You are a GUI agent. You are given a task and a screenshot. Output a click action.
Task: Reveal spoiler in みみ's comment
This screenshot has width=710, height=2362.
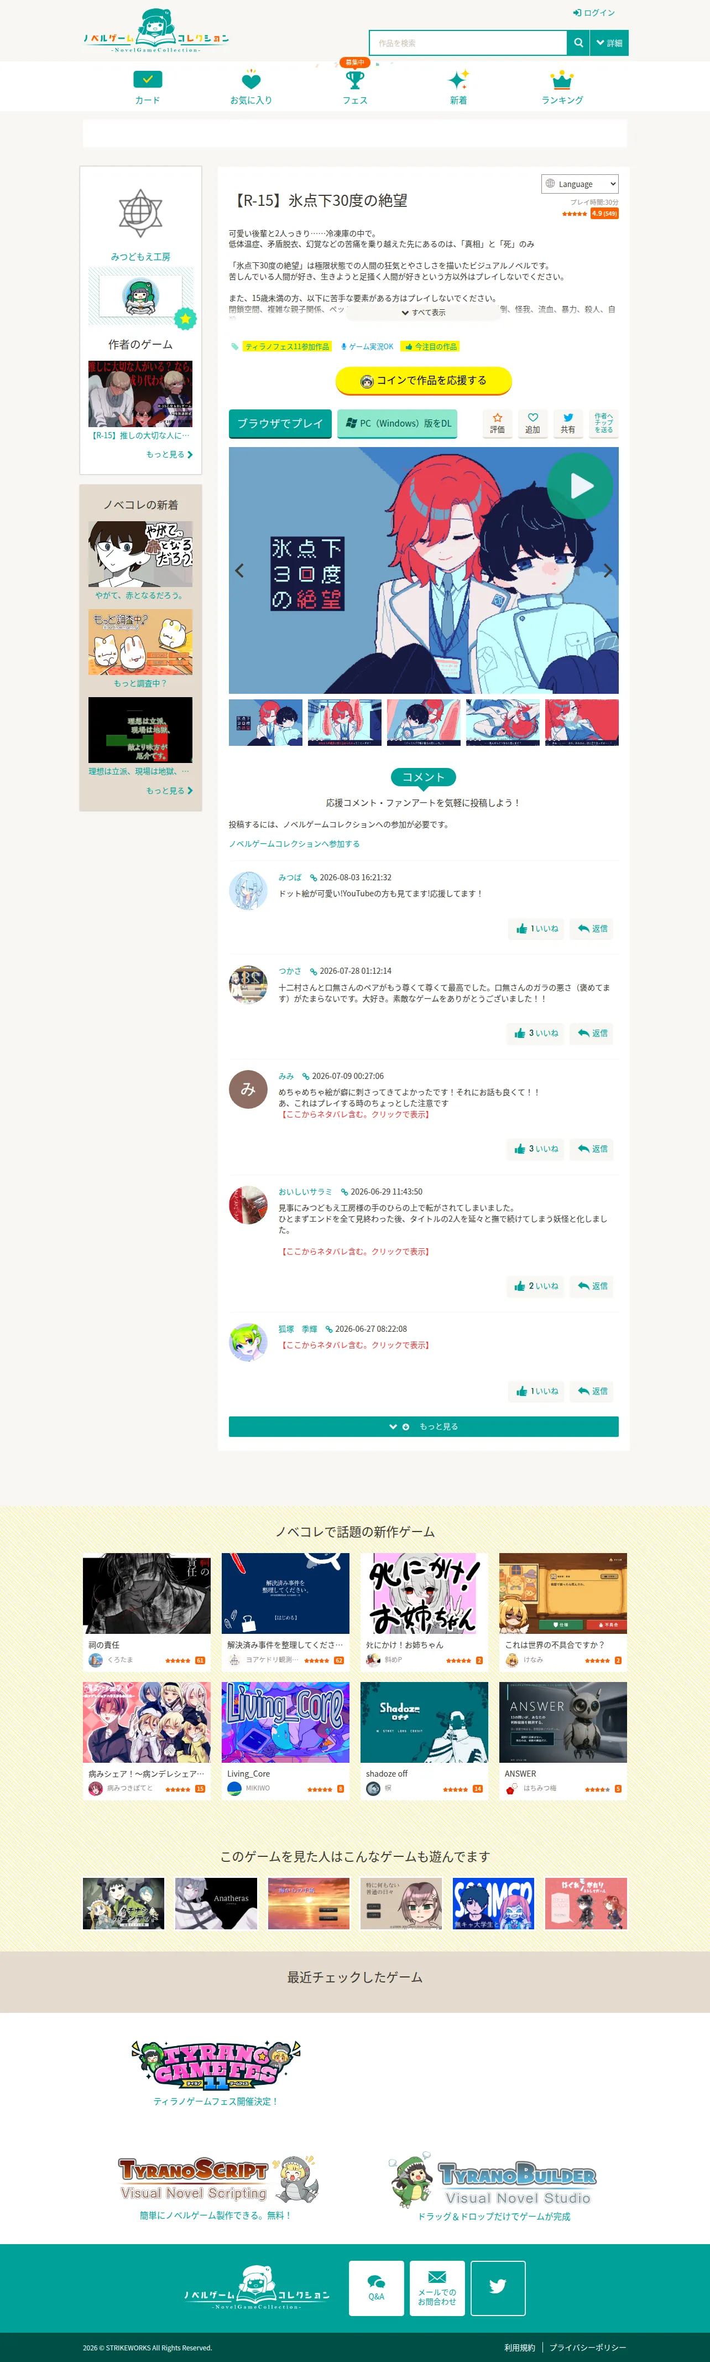coord(354,1114)
